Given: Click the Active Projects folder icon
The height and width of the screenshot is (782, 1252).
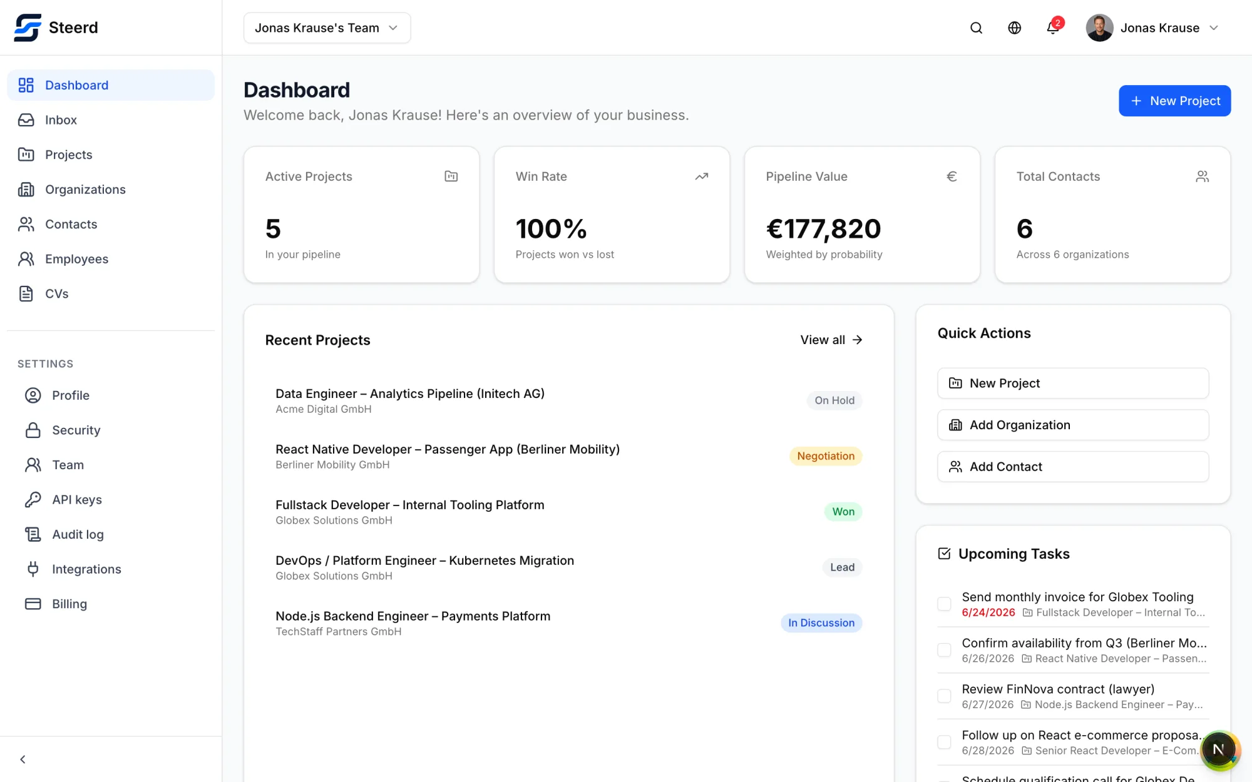Looking at the screenshot, I should click(x=451, y=176).
